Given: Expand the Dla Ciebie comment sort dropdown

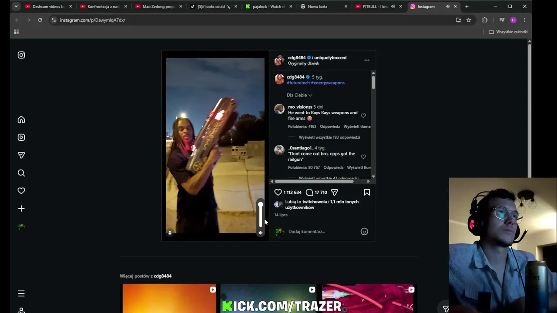Looking at the screenshot, I should 299,95.
